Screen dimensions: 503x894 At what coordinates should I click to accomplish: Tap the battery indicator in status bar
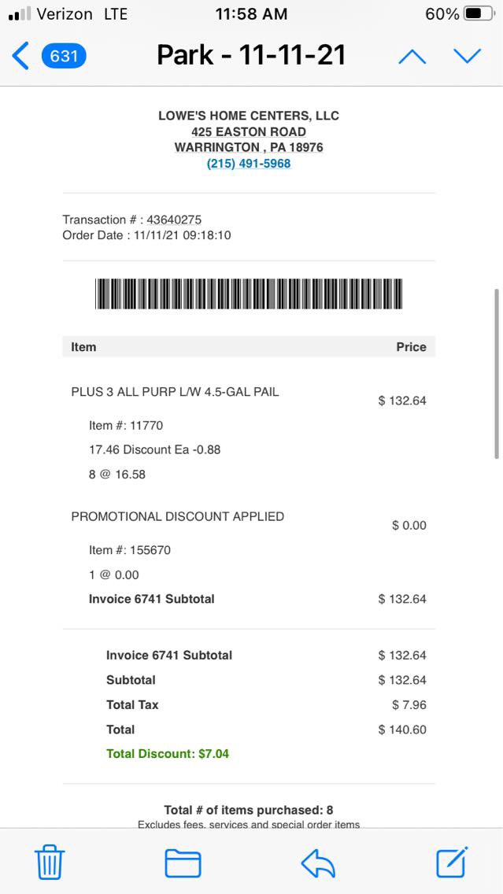pyautogui.click(x=478, y=13)
